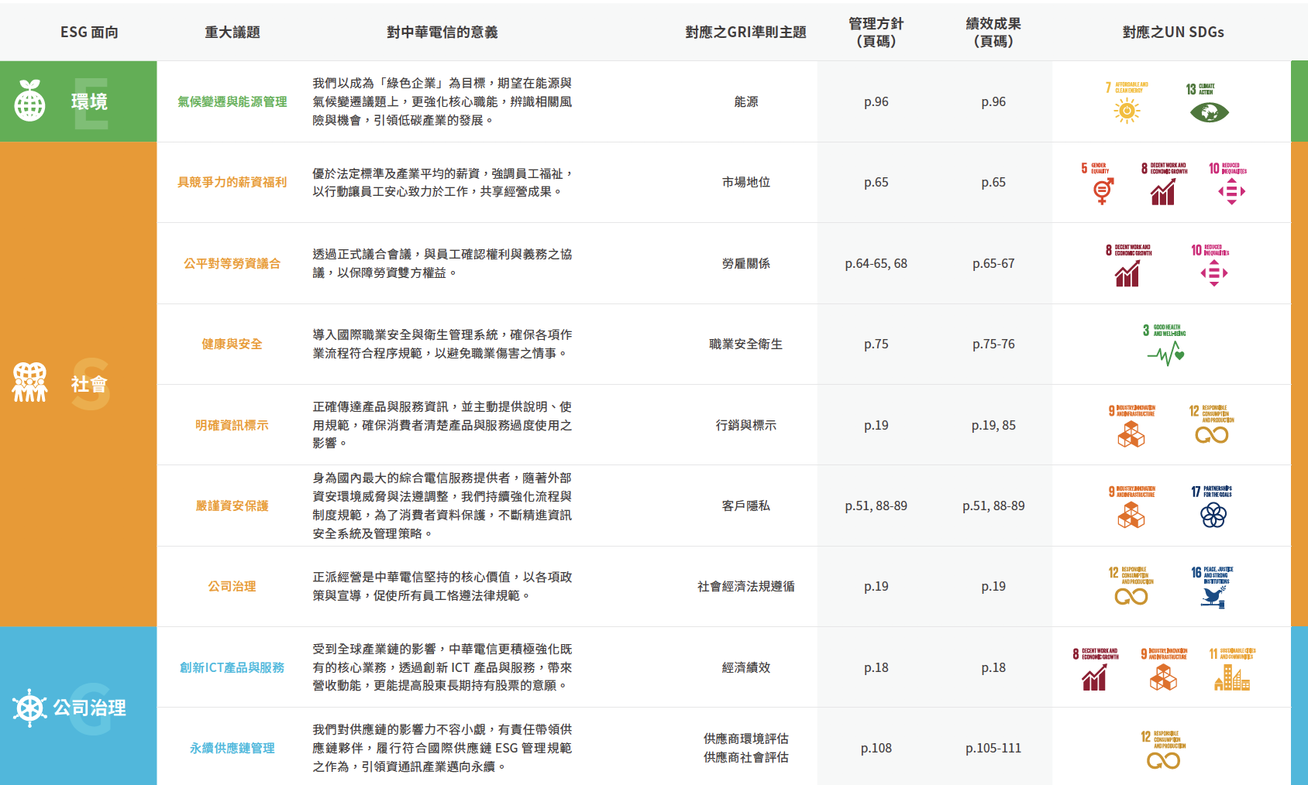This screenshot has width=1308, height=785.
Task: Click performance page p.65-67
Action: tap(993, 263)
